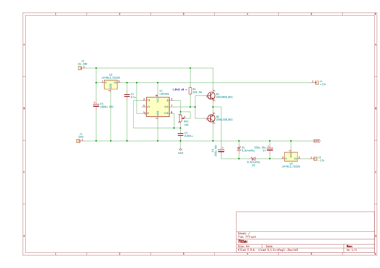
Task: Select capacitor C1 0.1u symbol
Action: (127, 96)
